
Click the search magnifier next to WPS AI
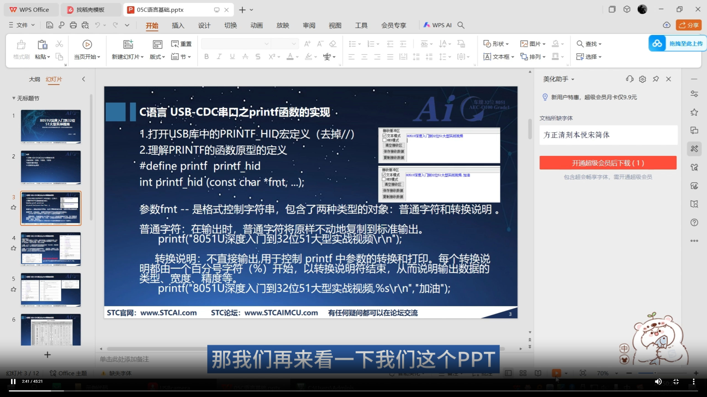coord(461,25)
